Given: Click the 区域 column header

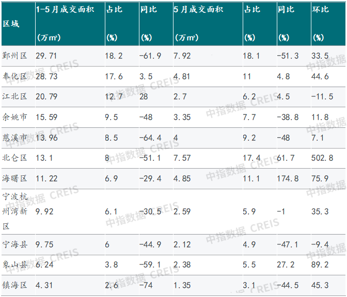Looking at the screenshot, I should point(11,24).
